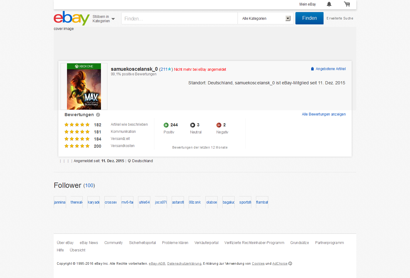Click the info icon beside Bewertungen

click(98, 115)
